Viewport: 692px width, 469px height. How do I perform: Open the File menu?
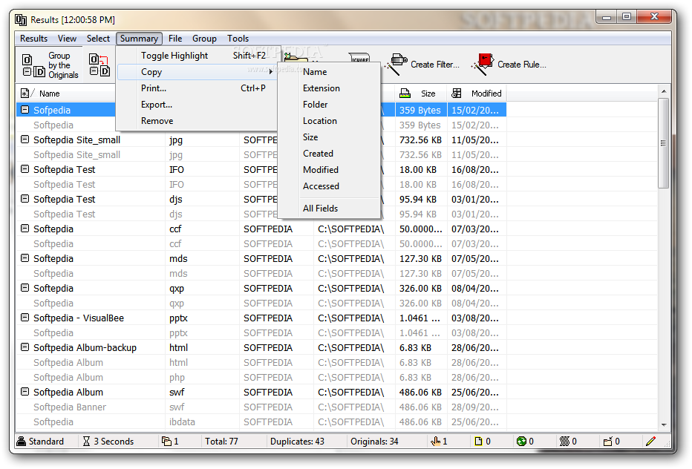pyautogui.click(x=175, y=39)
